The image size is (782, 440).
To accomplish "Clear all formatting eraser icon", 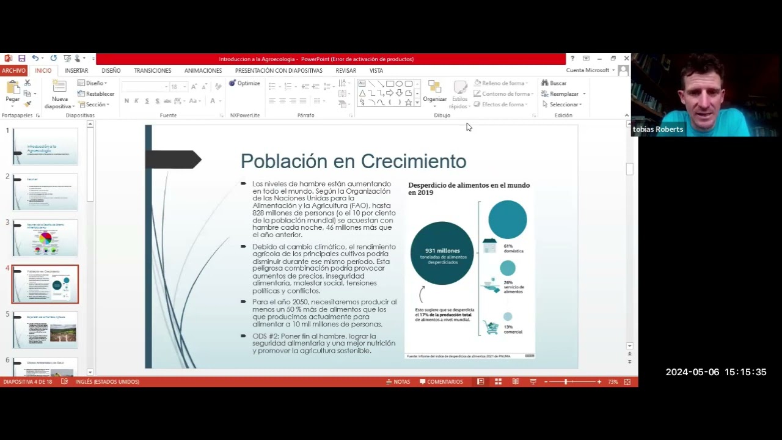I will coord(217,87).
